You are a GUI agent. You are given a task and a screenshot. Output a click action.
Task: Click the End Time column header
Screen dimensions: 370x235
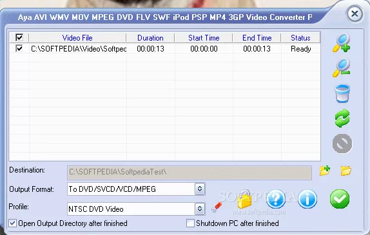pyautogui.click(x=257, y=38)
